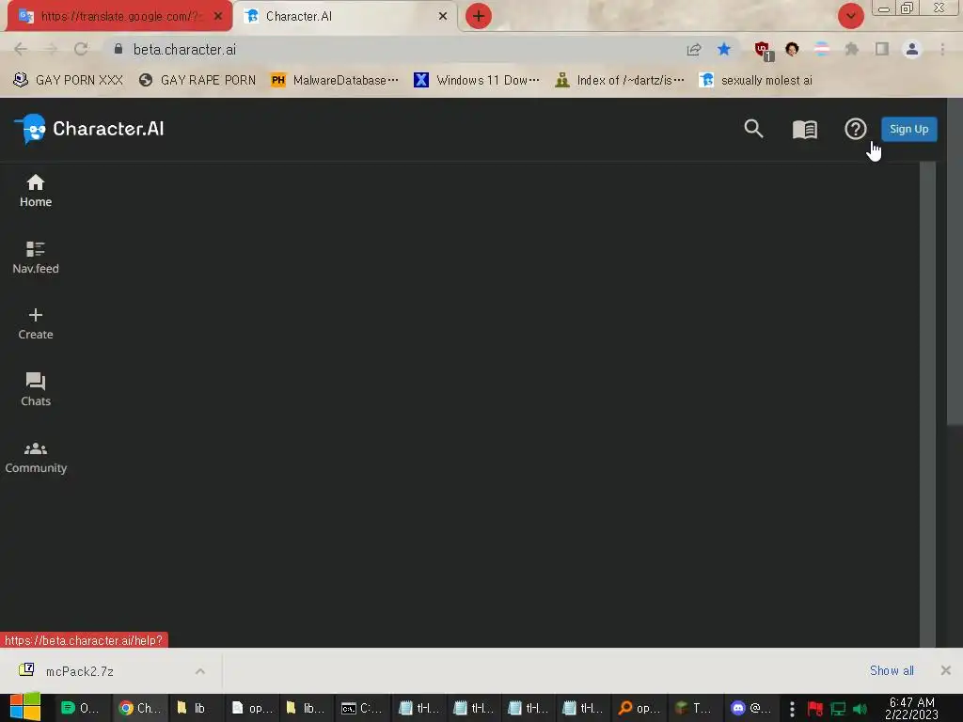Open the Windows 11 Dow… bookmark
Viewport: 963px width, 722px height.
[x=477, y=81]
